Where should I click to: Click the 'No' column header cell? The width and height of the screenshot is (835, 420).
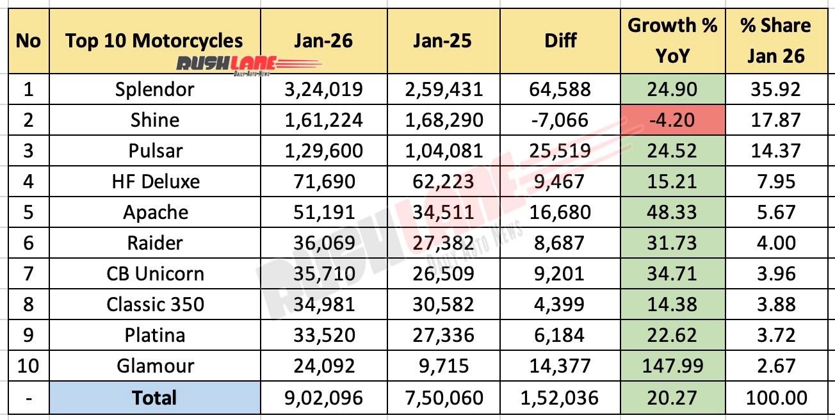coord(28,40)
